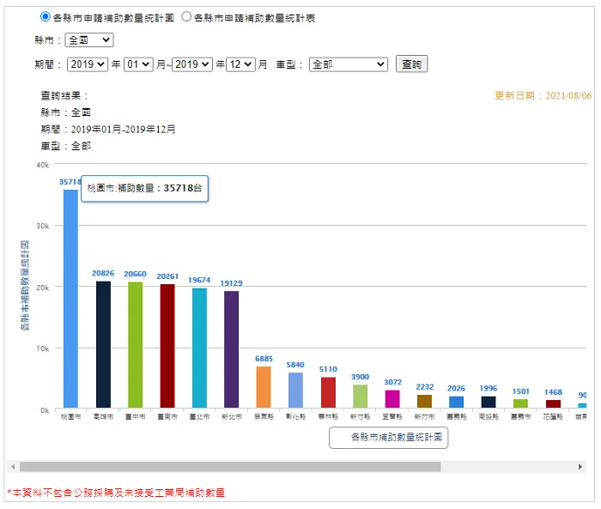
Task: Click the 嘉義縣 bar valued 2026
Action: point(456,402)
